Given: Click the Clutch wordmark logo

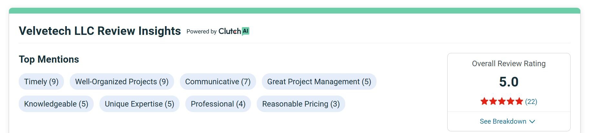Looking at the screenshot, I should pos(230,31).
